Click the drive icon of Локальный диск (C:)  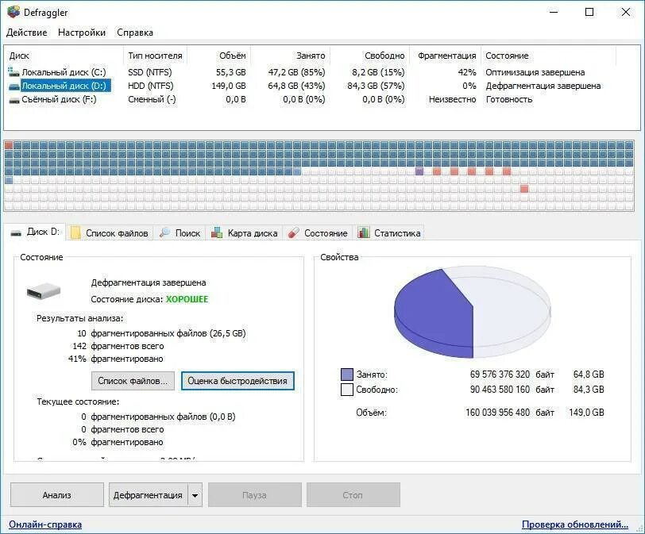tap(14, 72)
